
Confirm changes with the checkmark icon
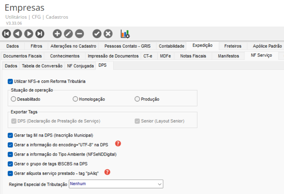[97, 34]
